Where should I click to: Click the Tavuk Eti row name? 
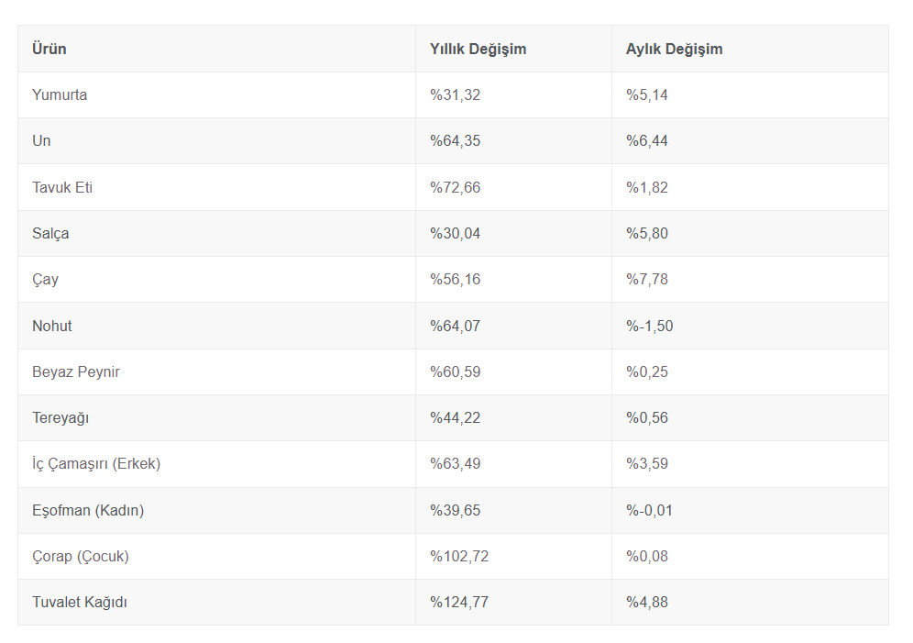coord(62,187)
